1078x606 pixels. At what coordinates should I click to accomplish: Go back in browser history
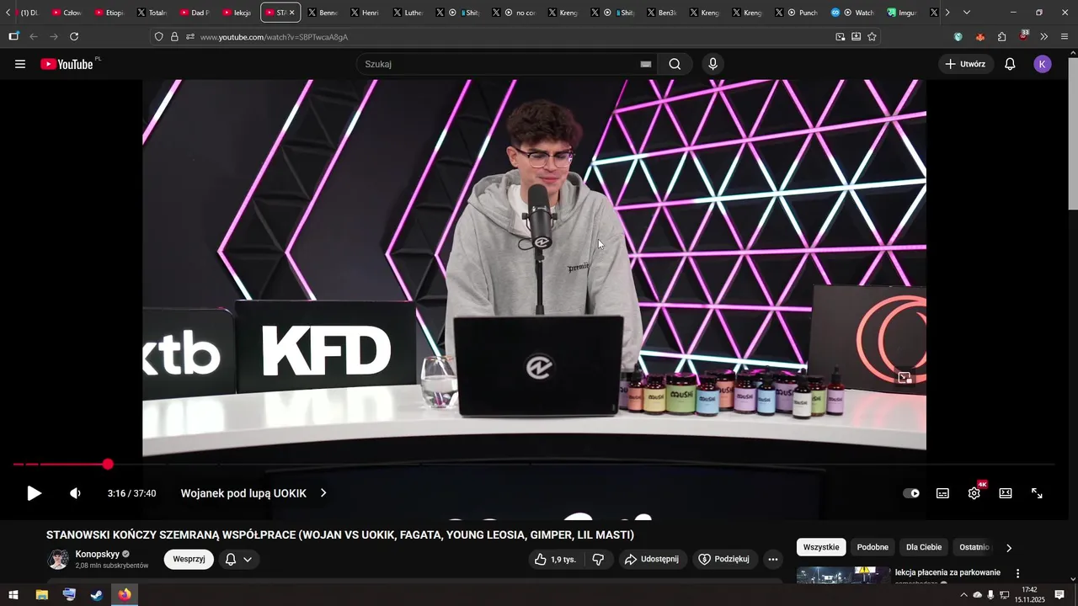tap(34, 37)
